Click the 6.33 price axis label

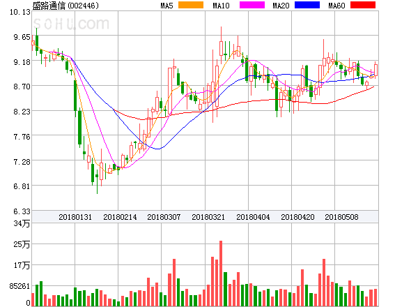(22, 211)
